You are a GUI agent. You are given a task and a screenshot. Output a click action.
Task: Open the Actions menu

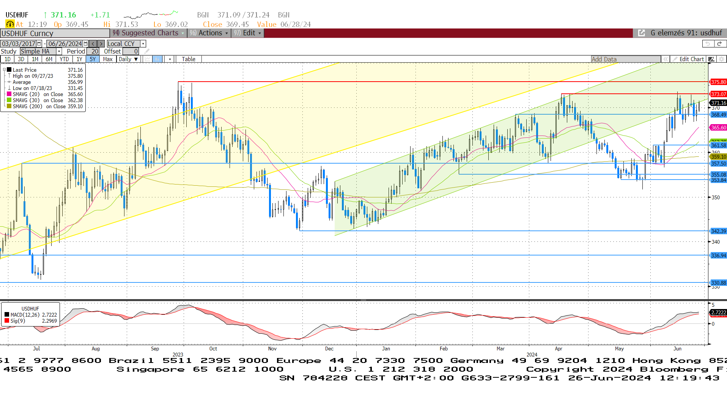pos(209,33)
